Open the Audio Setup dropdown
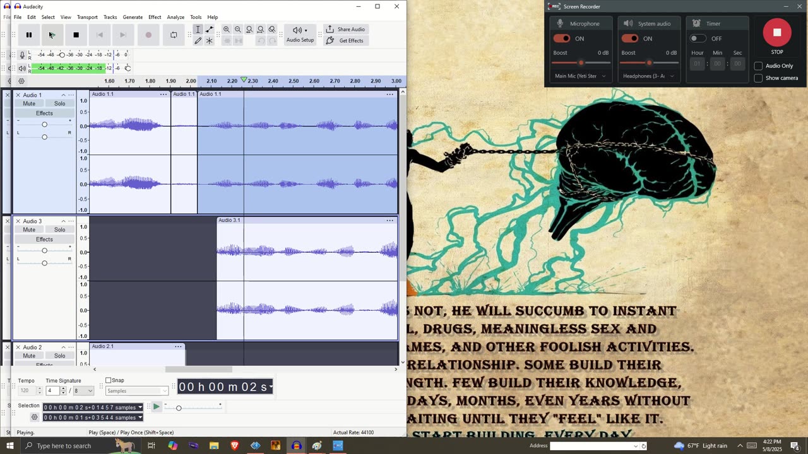The width and height of the screenshot is (808, 454). [x=300, y=35]
